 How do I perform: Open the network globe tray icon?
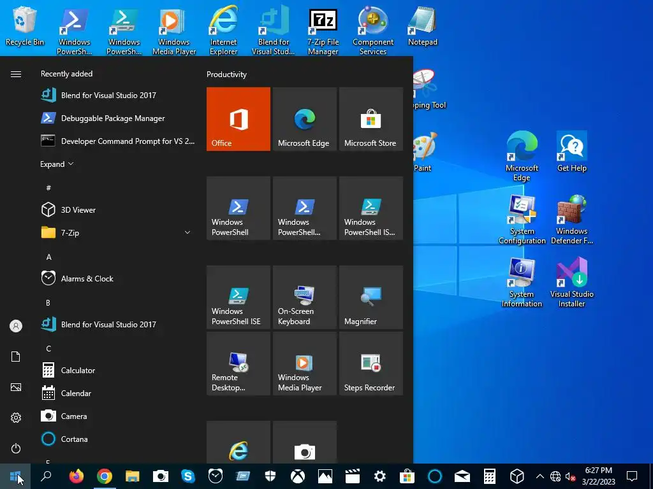[x=555, y=476]
